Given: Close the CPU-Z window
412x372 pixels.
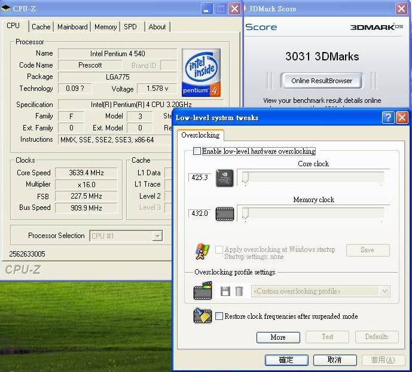Looking at the screenshot, I should (x=234, y=9).
